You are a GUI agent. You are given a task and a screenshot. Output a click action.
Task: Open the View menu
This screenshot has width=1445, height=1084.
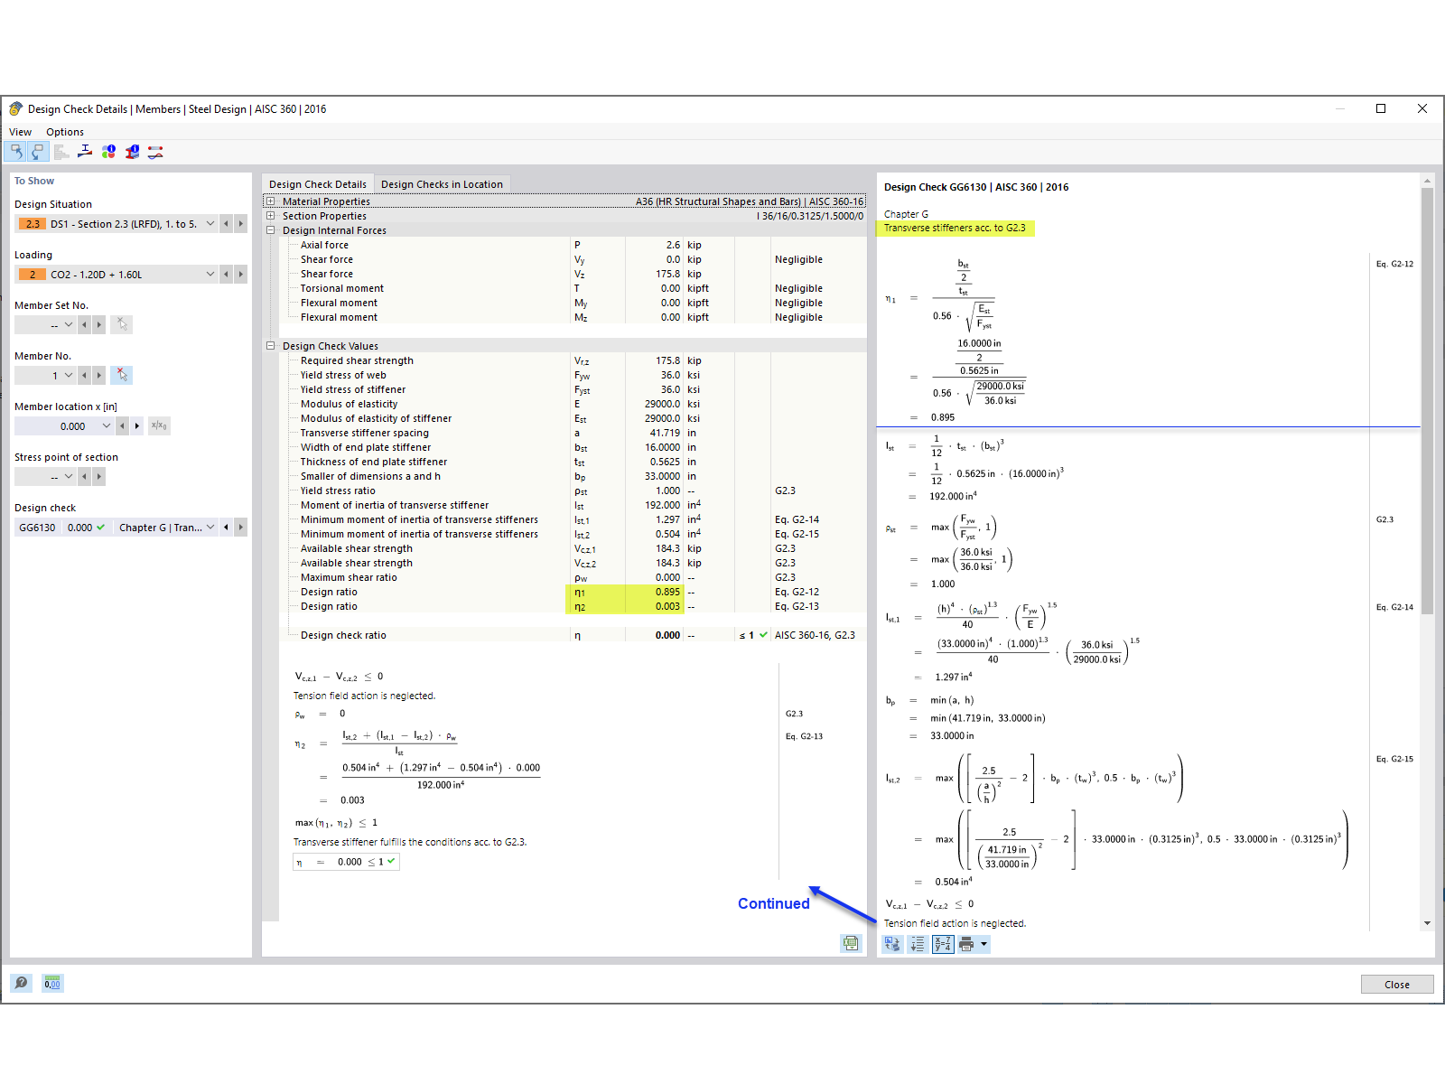[x=20, y=132]
